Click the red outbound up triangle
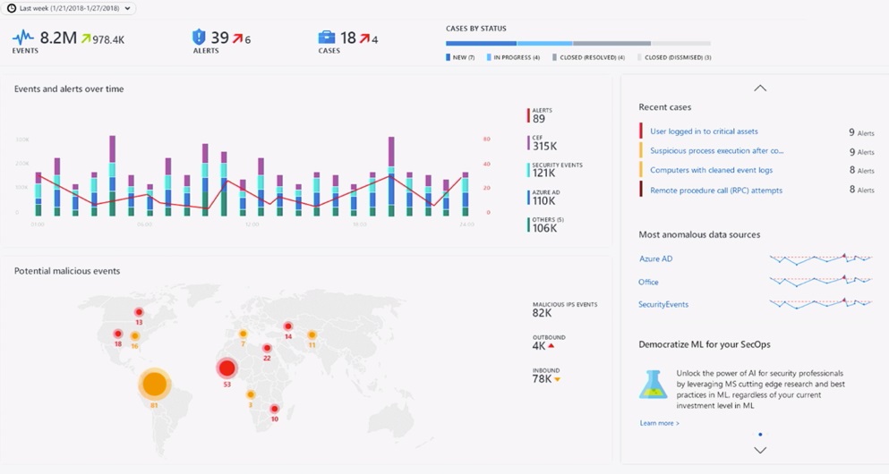Viewport: 889px width, 474px height. tap(551, 345)
